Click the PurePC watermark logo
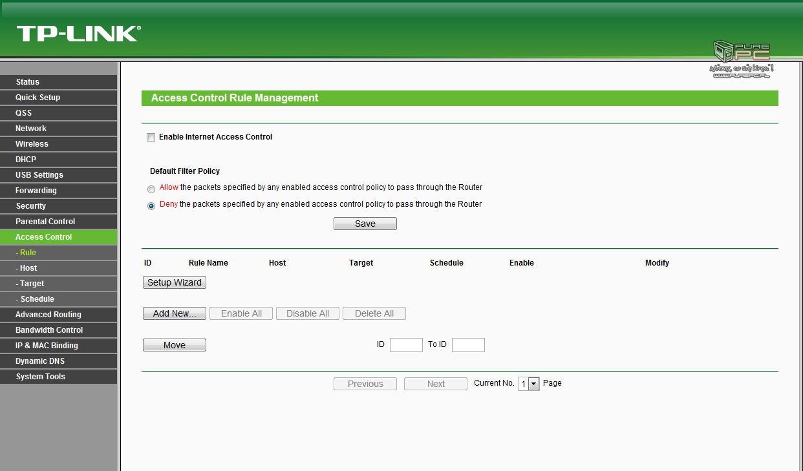 [x=742, y=59]
